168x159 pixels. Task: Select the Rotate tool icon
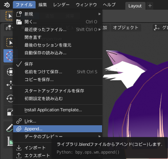(x=10, y=99)
